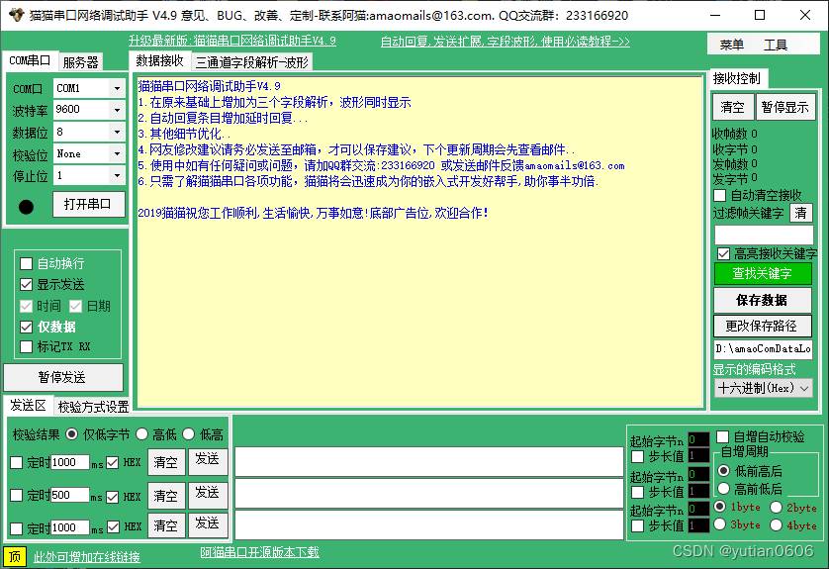
Task: Select the 1byte radio option
Action: pos(719,507)
